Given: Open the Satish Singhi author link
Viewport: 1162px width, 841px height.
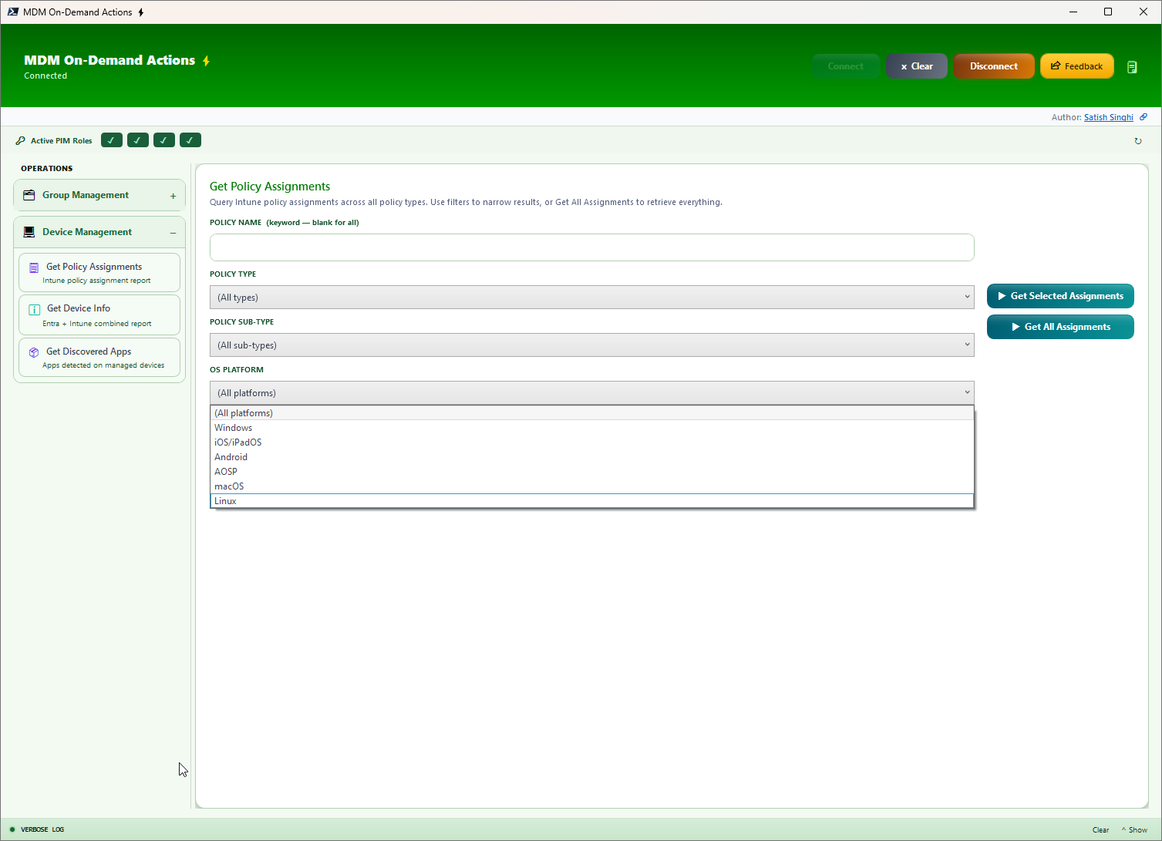Looking at the screenshot, I should pyautogui.click(x=1108, y=116).
